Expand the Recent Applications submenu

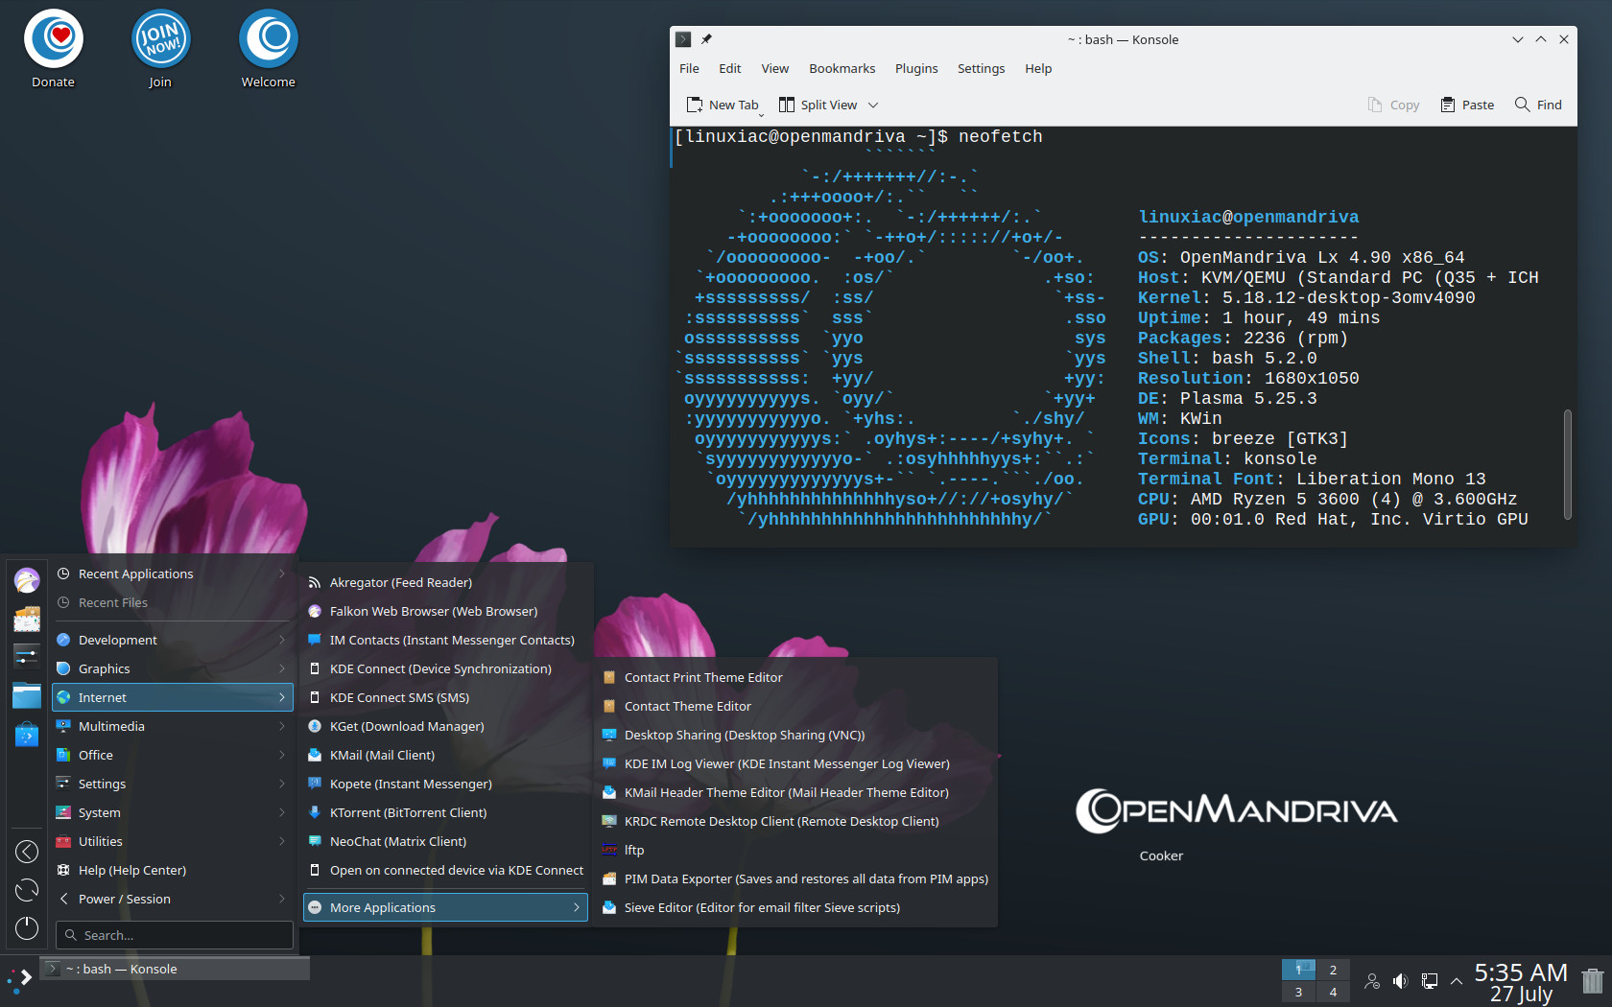pos(172,574)
